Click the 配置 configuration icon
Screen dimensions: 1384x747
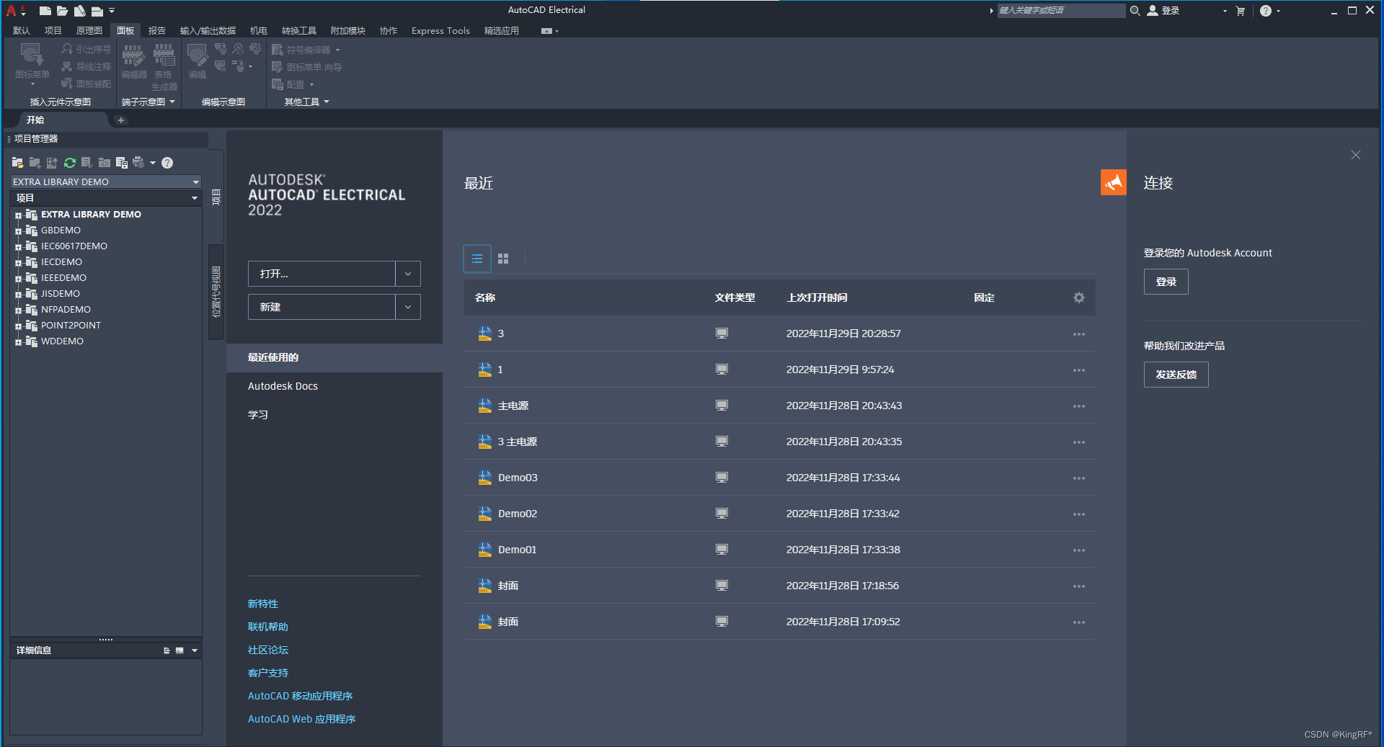tap(278, 84)
